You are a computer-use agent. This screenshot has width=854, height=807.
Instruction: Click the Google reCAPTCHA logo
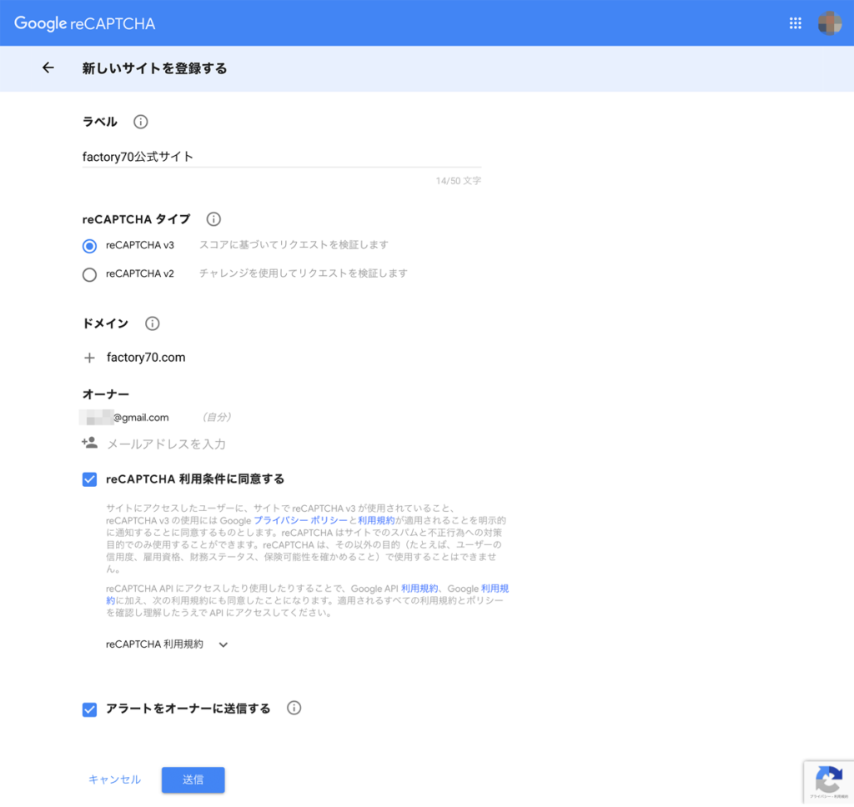(x=84, y=23)
